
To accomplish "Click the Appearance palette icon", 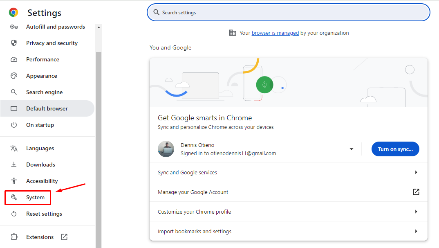I will pos(14,76).
